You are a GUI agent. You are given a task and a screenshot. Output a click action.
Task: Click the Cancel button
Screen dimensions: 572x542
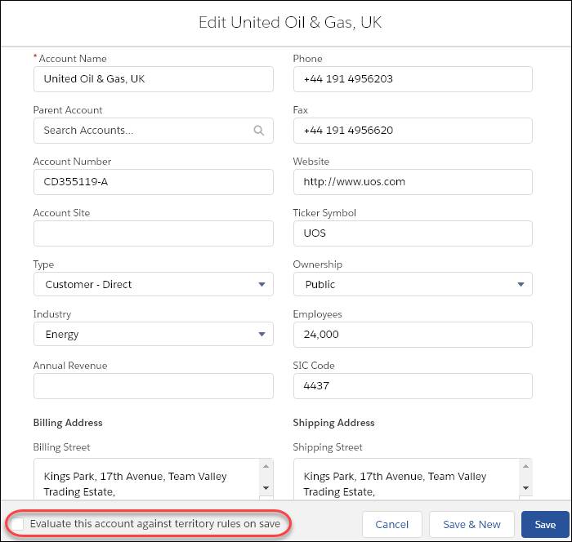click(x=391, y=525)
